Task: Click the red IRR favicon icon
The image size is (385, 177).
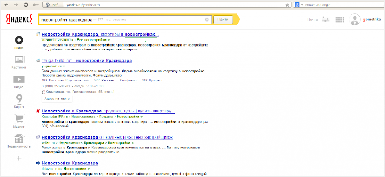Action: (x=38, y=111)
